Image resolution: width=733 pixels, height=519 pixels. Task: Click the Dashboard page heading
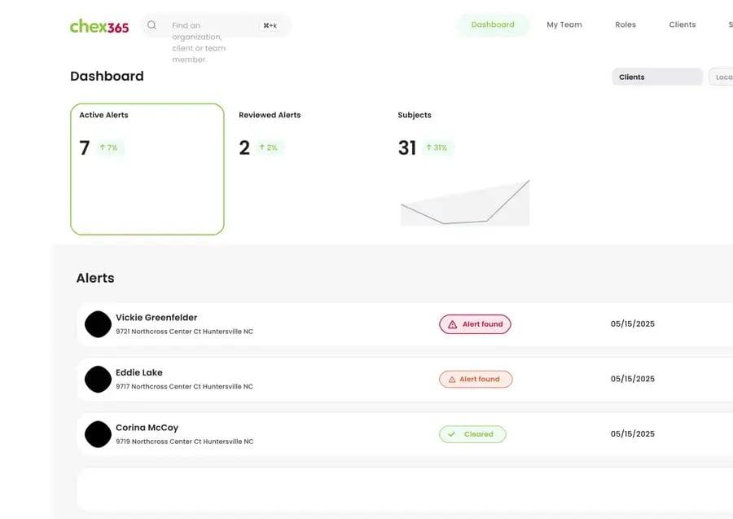tap(107, 77)
